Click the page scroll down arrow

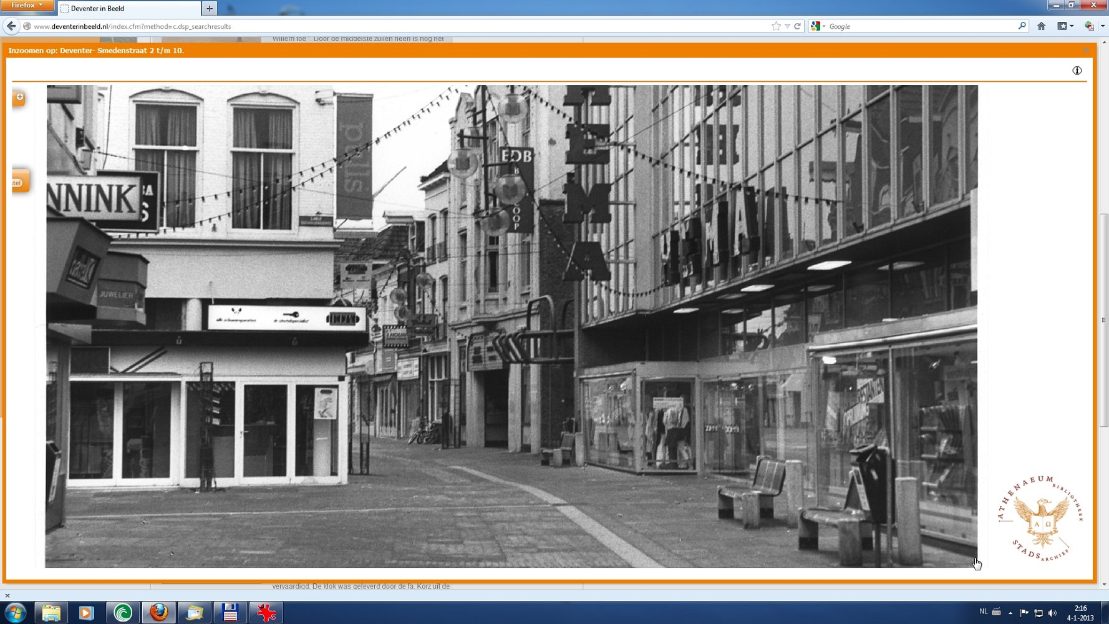click(1103, 585)
